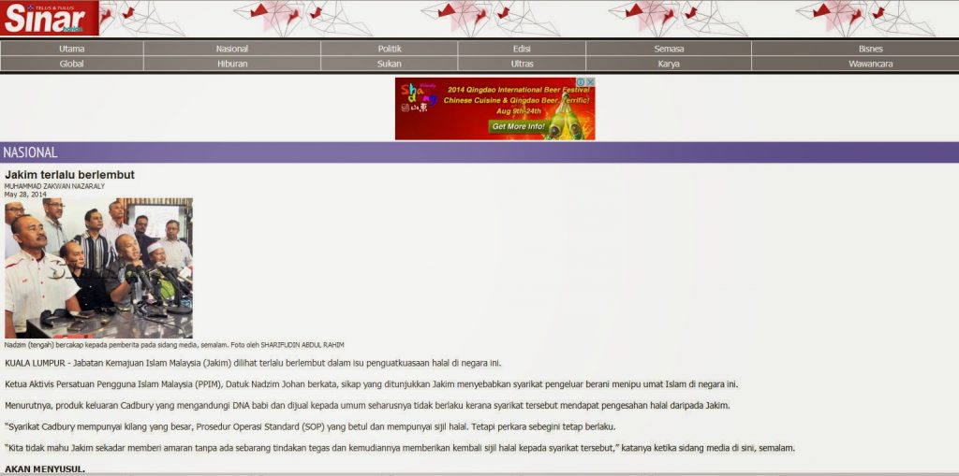This screenshot has height=476, width=959.
Task: Navigate to the Semasa section
Action: tap(669, 49)
